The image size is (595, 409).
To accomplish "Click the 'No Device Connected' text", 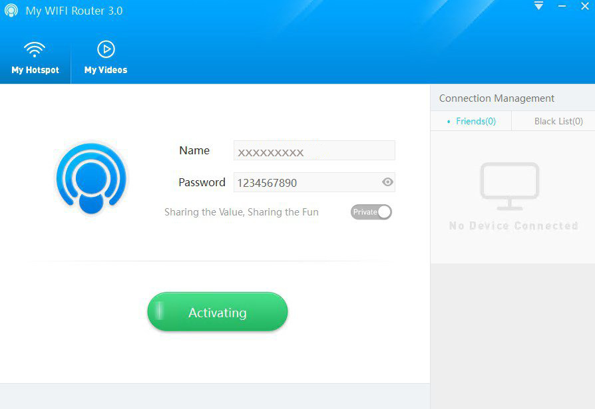I will pyautogui.click(x=513, y=225).
